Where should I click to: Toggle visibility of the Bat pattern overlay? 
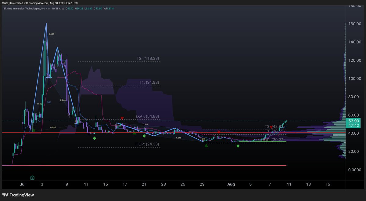[48, 102]
